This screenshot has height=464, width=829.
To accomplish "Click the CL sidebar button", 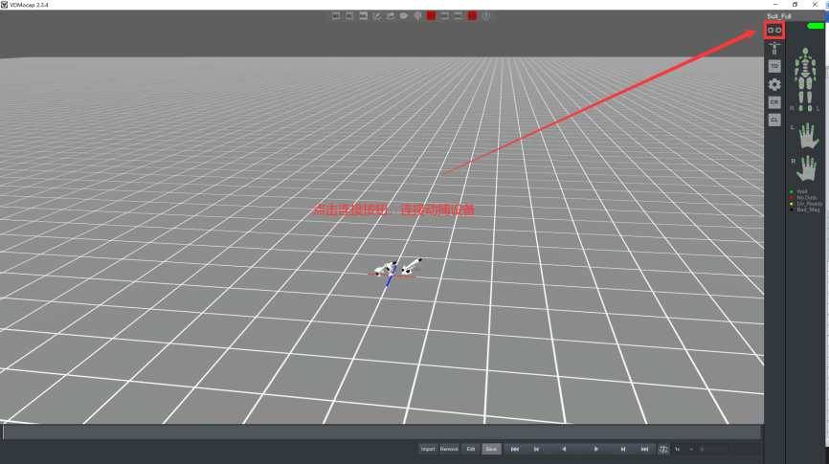I will (774, 120).
